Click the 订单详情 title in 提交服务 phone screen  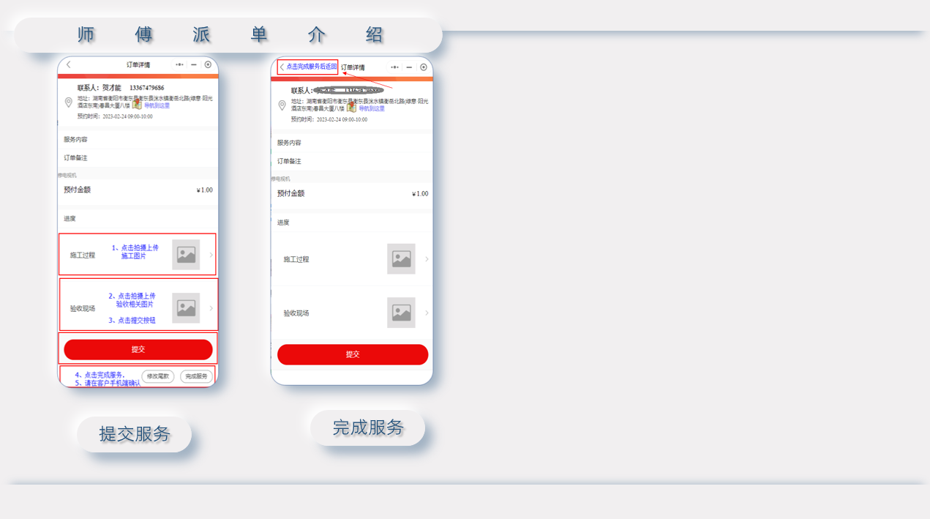coord(138,64)
